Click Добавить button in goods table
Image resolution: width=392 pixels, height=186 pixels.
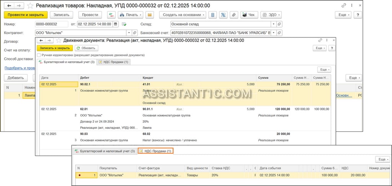pyautogui.click(x=16, y=78)
